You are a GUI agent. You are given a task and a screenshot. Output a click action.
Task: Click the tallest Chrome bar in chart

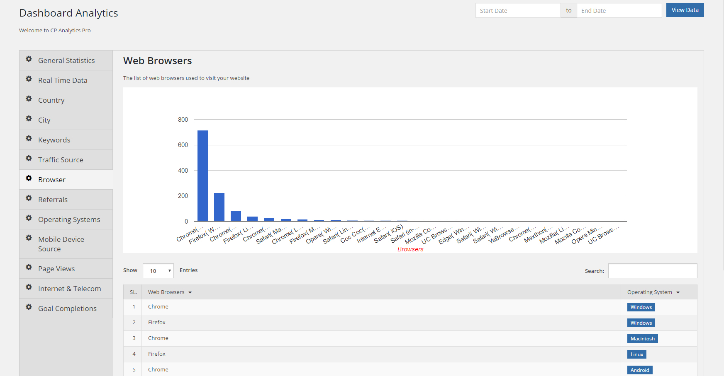click(202, 176)
